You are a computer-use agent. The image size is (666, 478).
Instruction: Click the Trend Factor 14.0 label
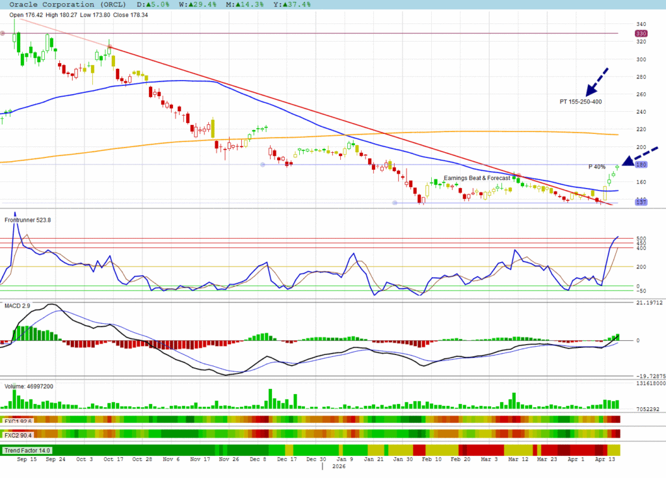[28, 450]
